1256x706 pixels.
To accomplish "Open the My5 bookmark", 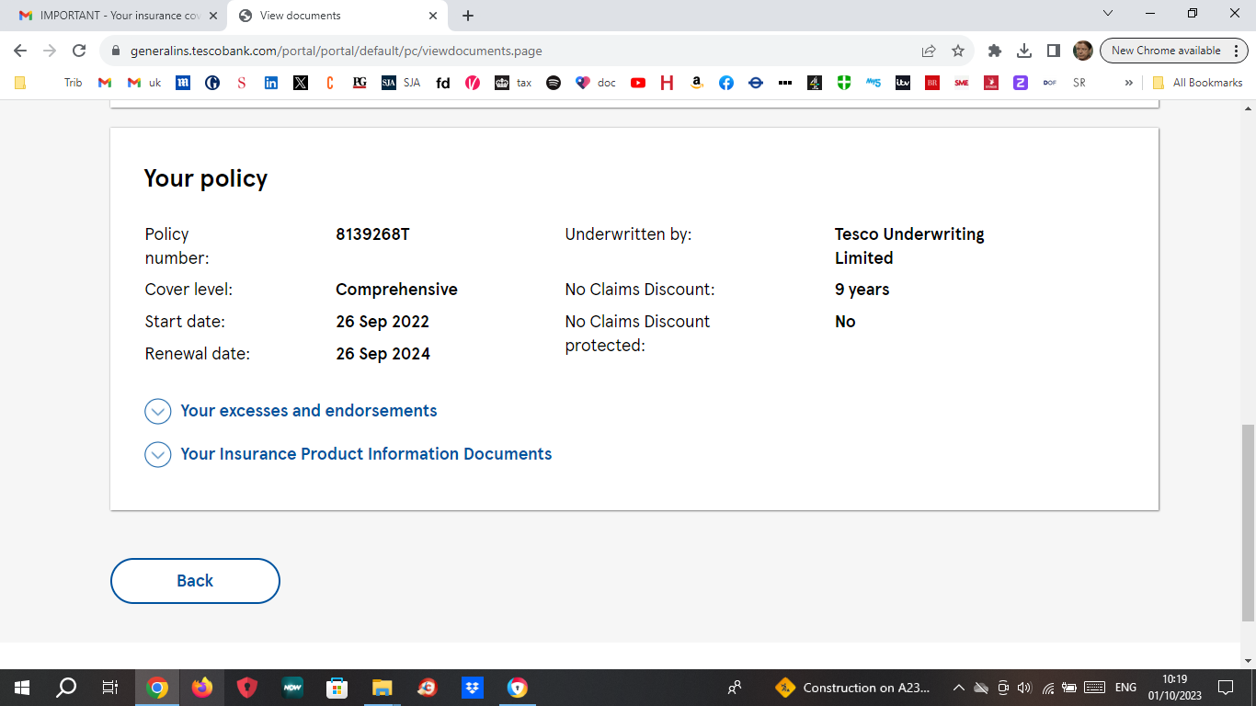I will (x=873, y=83).
